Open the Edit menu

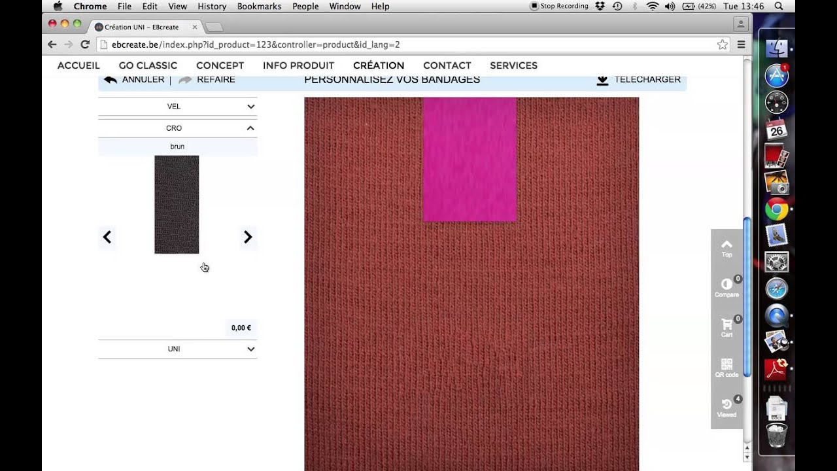click(150, 6)
